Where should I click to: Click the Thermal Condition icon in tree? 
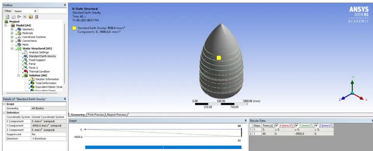coord(26,71)
